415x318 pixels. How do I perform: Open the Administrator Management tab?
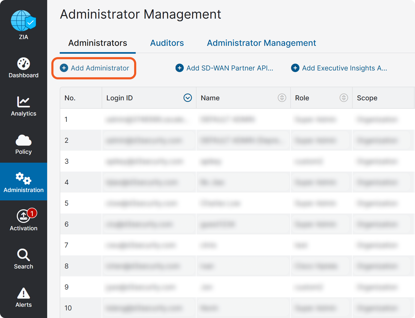261,43
